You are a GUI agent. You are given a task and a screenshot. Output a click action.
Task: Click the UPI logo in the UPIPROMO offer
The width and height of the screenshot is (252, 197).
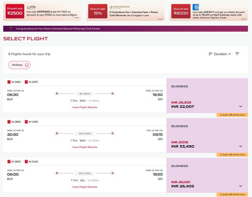31,7
